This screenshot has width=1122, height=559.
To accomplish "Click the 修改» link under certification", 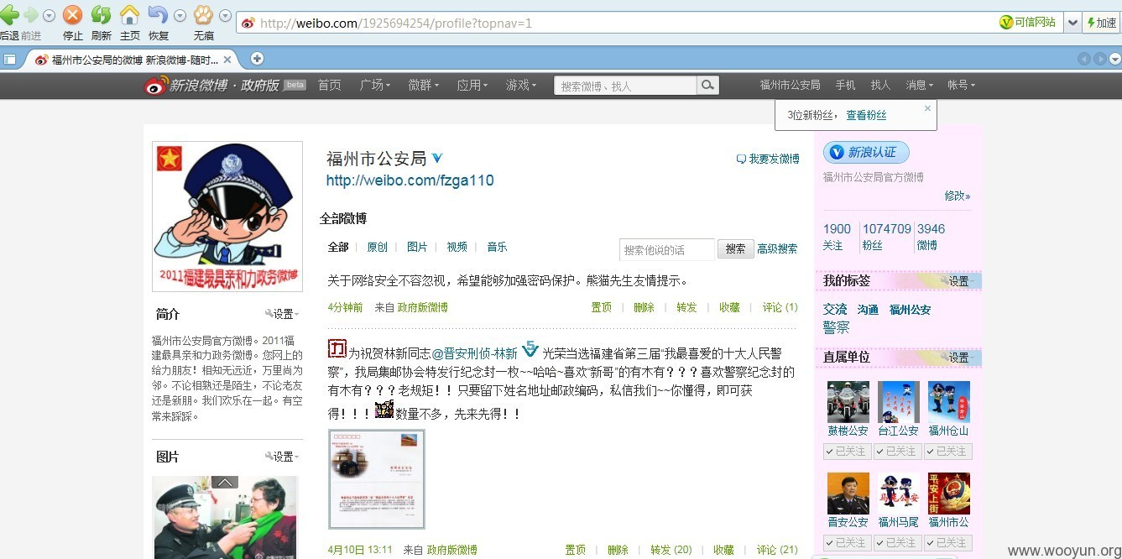I will tap(958, 196).
